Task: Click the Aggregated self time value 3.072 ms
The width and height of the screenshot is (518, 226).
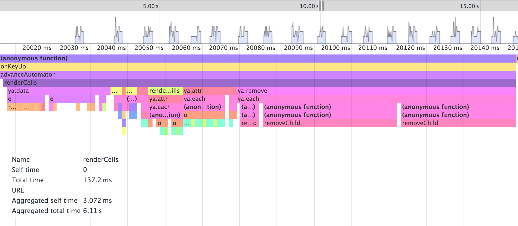Action: point(98,201)
